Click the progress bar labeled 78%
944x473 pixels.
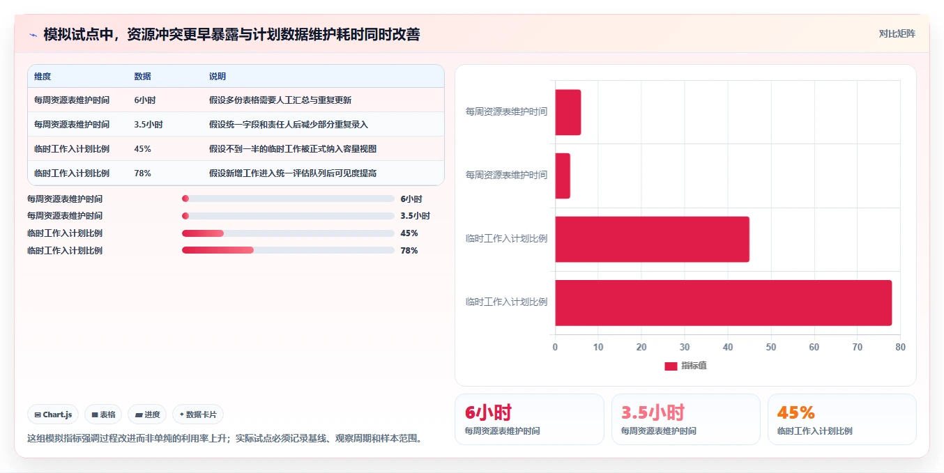(x=288, y=250)
